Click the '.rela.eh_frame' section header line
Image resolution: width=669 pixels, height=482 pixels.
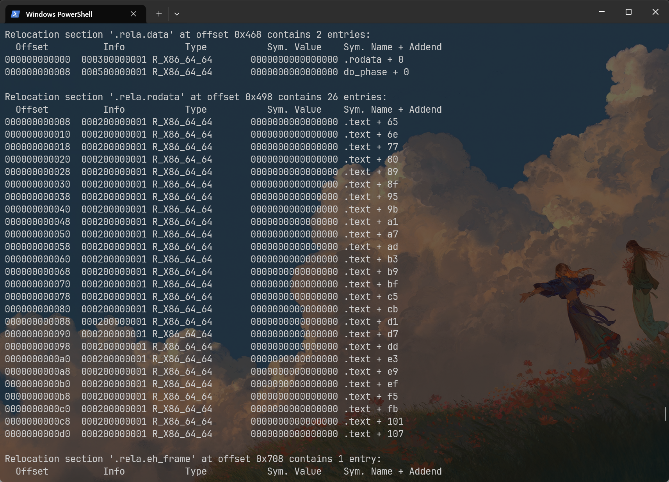[193, 459]
